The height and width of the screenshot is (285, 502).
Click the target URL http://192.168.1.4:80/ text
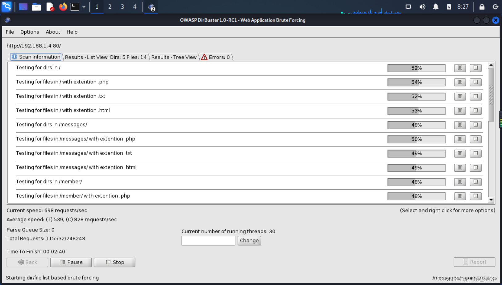[34, 46]
